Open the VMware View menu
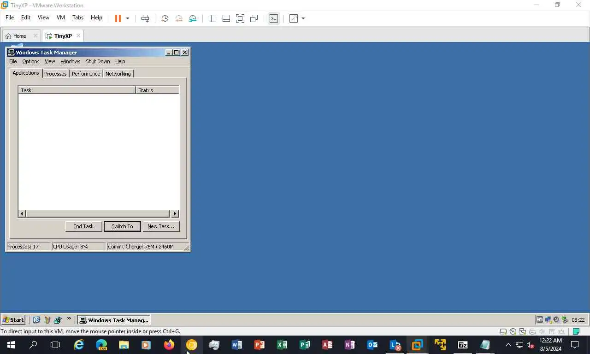This screenshot has width=590, height=354. coord(43,18)
